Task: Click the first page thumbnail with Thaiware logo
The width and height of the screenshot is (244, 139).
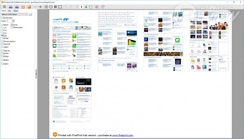Action: pos(72,44)
